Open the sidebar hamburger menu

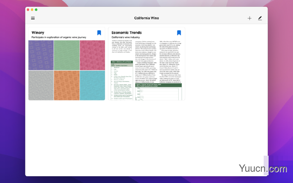33,18
